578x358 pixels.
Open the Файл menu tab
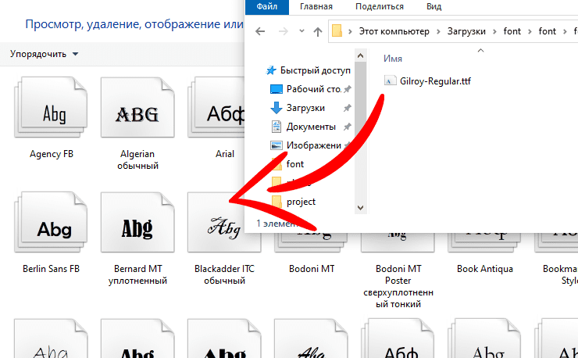coord(266,6)
